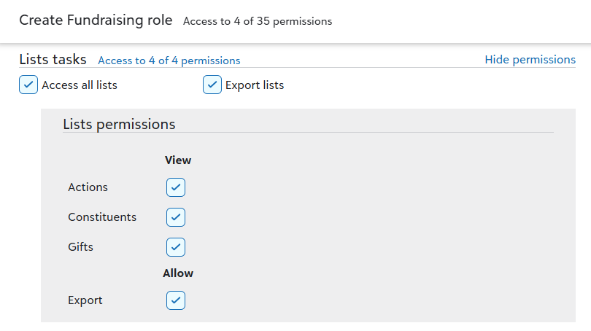
Task: Click the Actions row label
Action: pyautogui.click(x=88, y=187)
